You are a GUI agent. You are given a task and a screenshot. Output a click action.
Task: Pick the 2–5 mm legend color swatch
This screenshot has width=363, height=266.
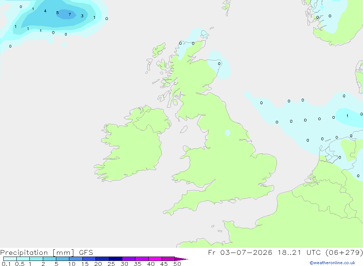(x=49, y=259)
